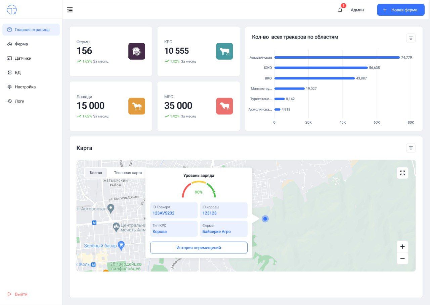This screenshot has height=305, width=430.
Task: Click the Мангыстау bar in chart
Action: pos(290,88)
